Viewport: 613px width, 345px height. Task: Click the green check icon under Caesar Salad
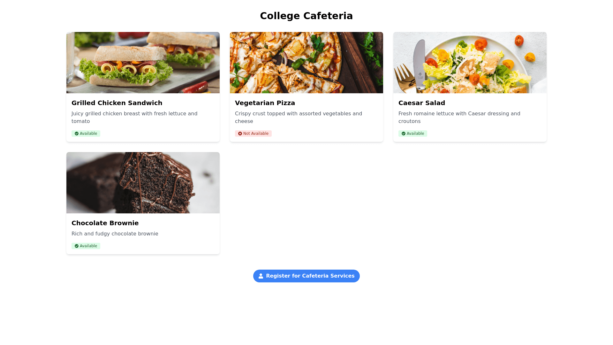pyautogui.click(x=404, y=134)
